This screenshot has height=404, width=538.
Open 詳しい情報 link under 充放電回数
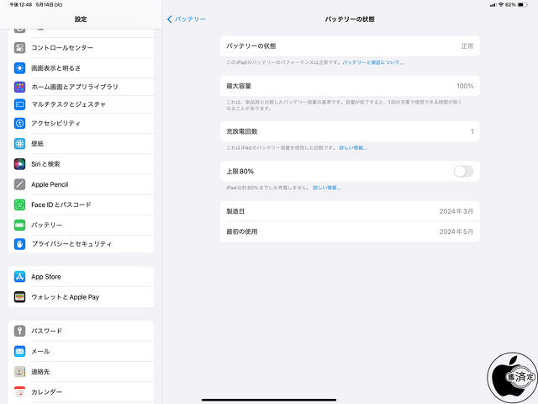click(x=353, y=148)
